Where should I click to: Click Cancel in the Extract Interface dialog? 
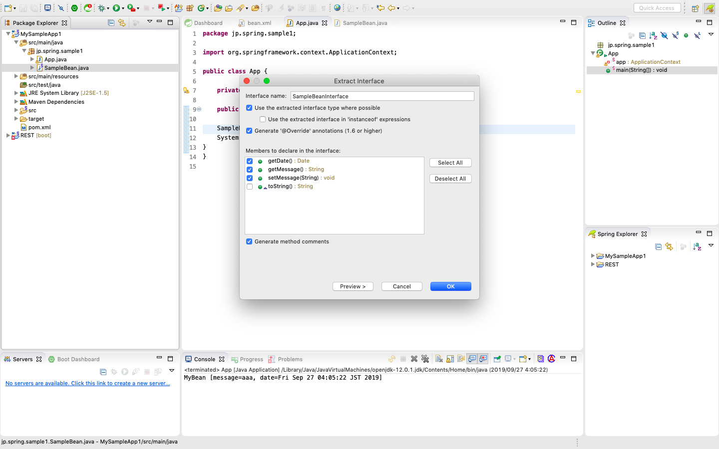pos(402,286)
